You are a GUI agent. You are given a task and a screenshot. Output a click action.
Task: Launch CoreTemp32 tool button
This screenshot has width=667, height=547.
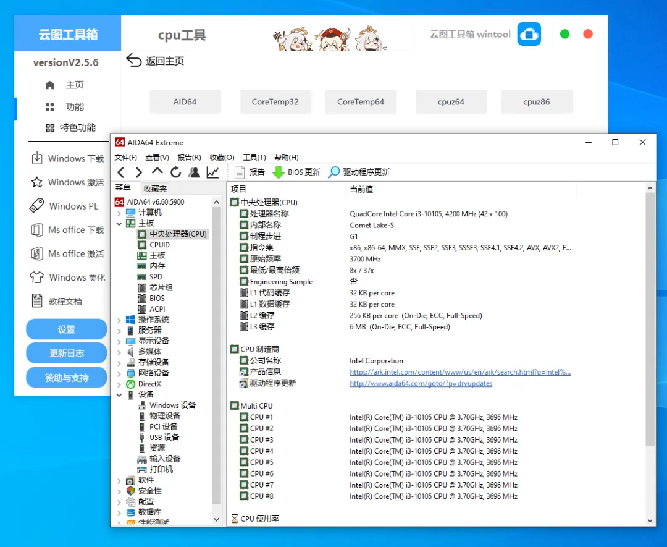coord(275,102)
